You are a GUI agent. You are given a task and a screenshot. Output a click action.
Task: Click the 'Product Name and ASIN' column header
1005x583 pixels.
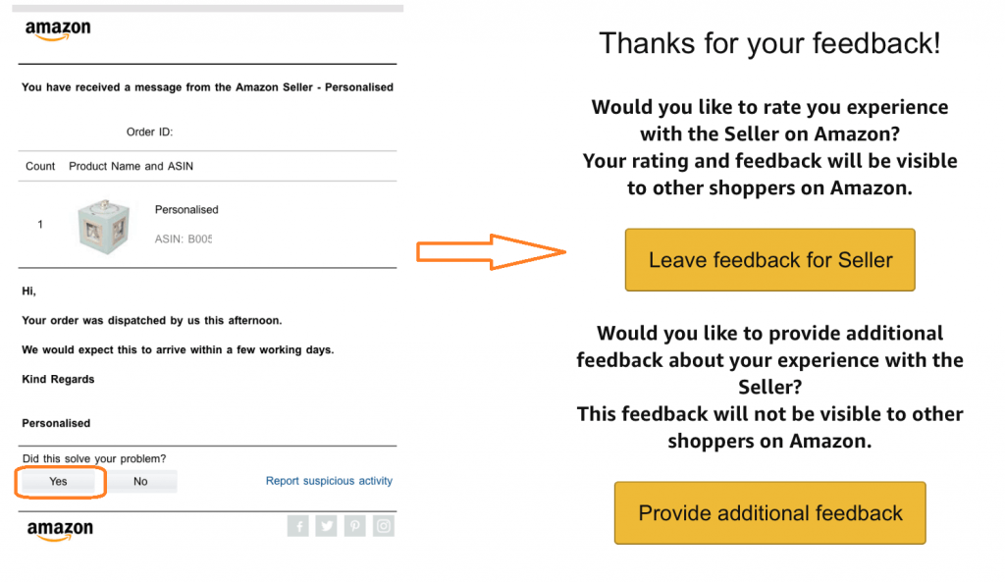point(131,166)
